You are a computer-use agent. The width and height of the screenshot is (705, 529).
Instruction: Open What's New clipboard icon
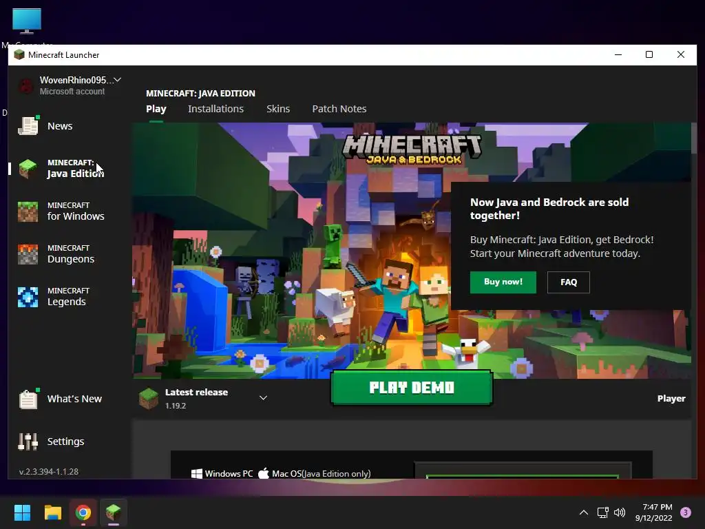pos(28,399)
